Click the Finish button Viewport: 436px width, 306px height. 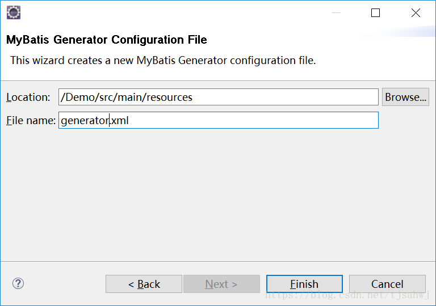pos(304,284)
